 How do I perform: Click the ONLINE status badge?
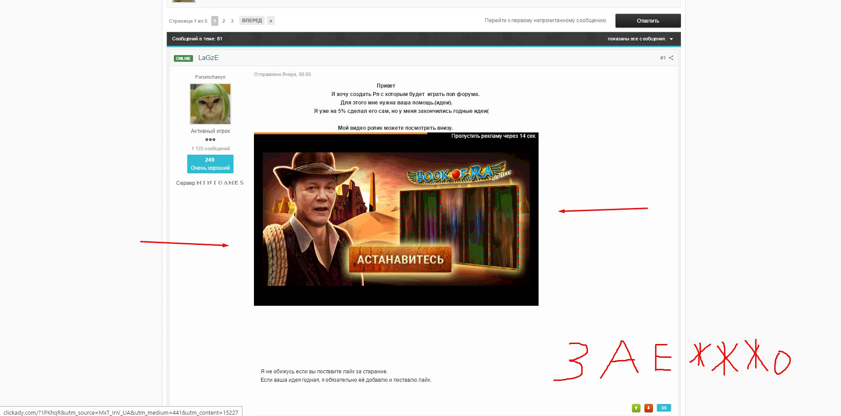(x=183, y=58)
